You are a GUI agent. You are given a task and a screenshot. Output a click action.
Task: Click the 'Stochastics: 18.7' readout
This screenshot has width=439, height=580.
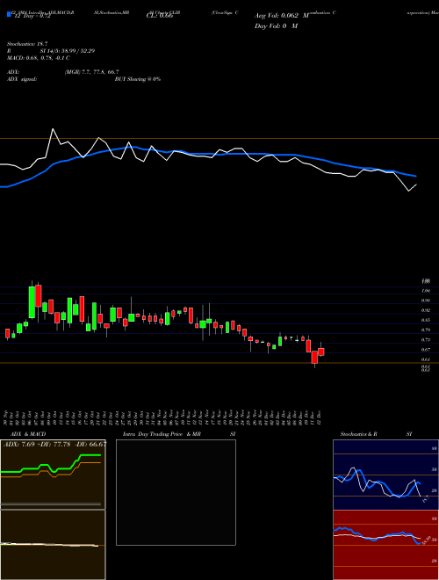27,44
